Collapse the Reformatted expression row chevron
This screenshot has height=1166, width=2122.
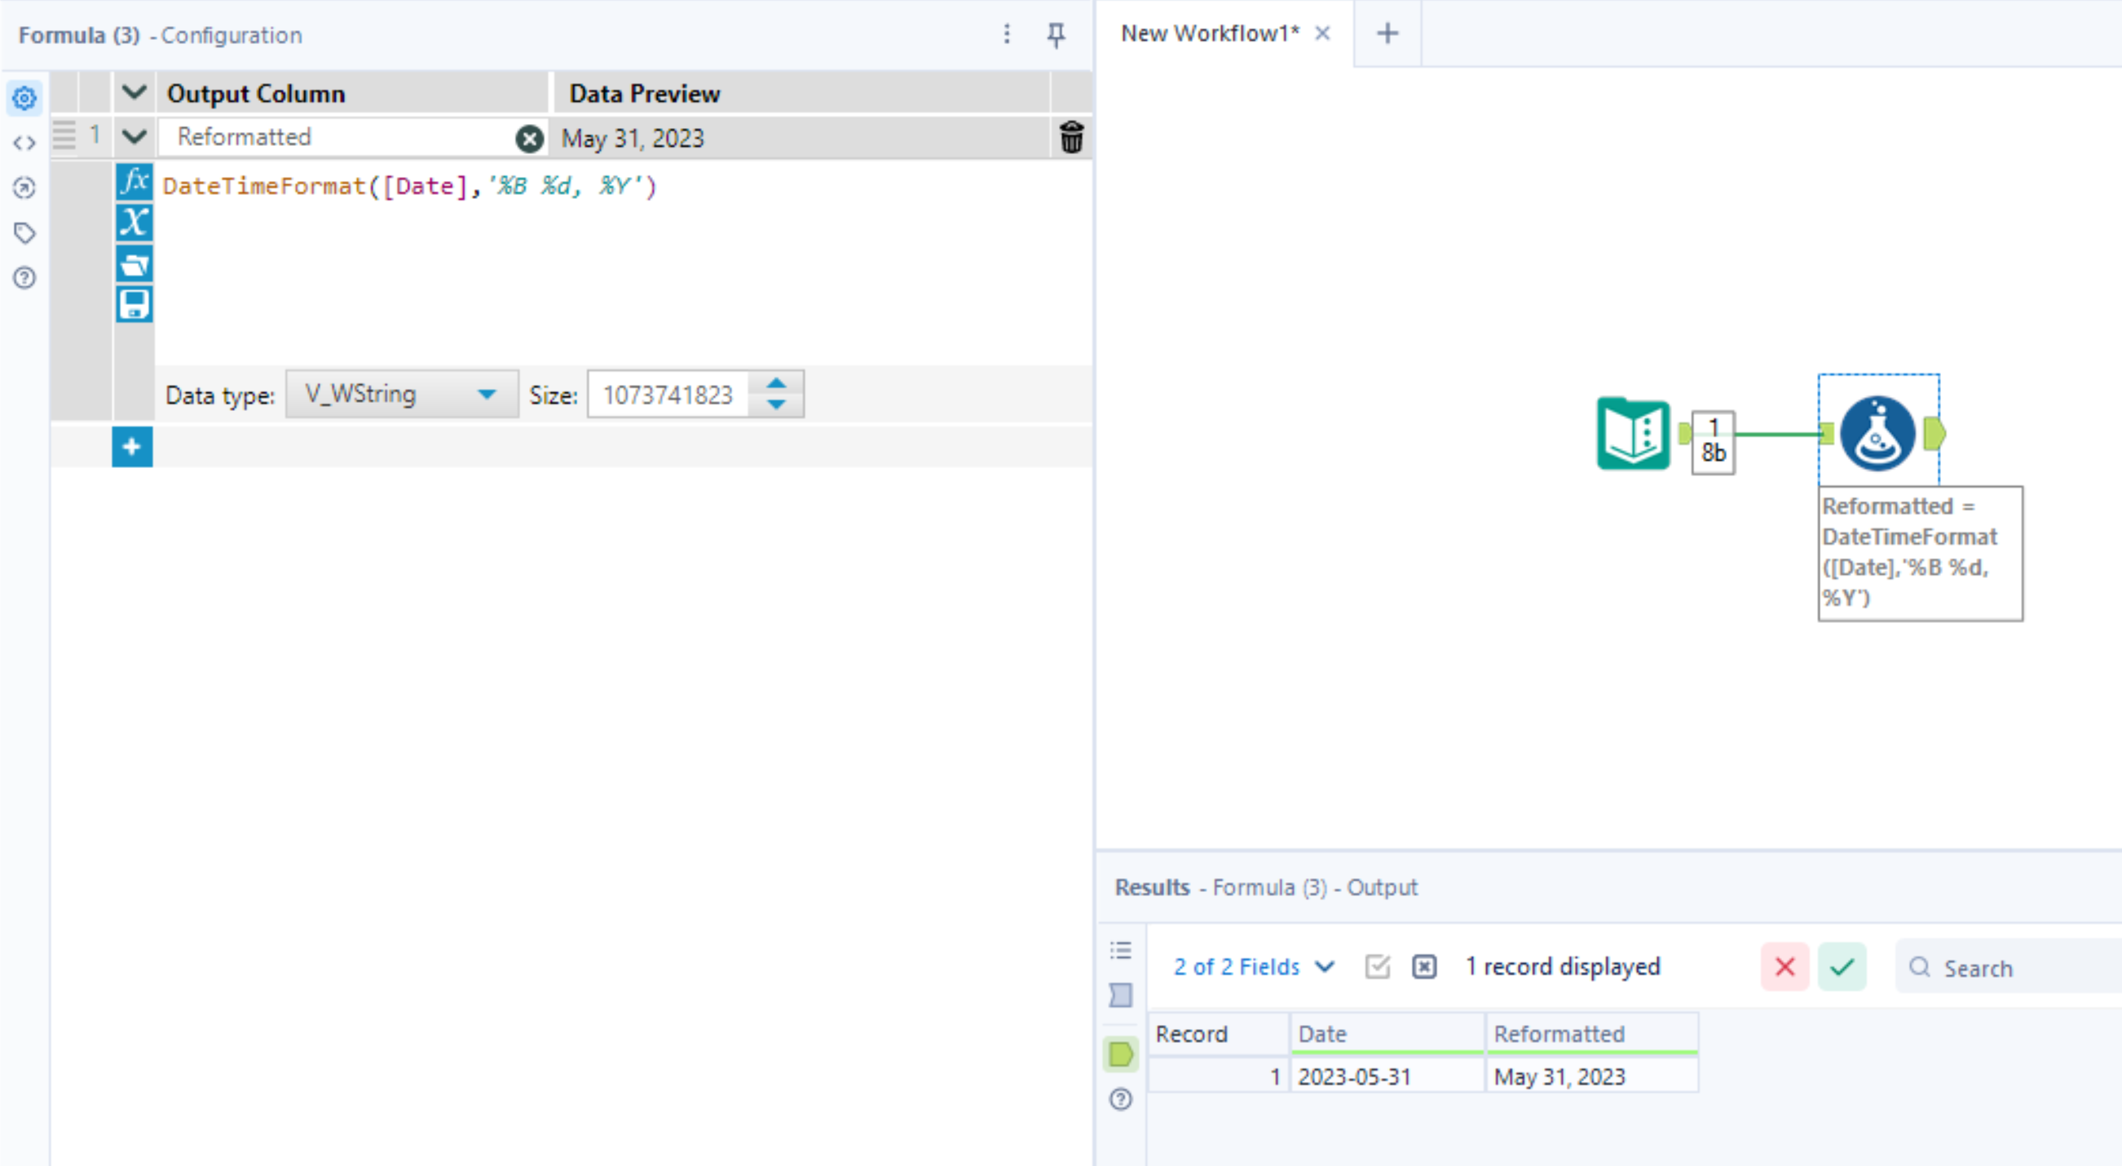coord(134,137)
